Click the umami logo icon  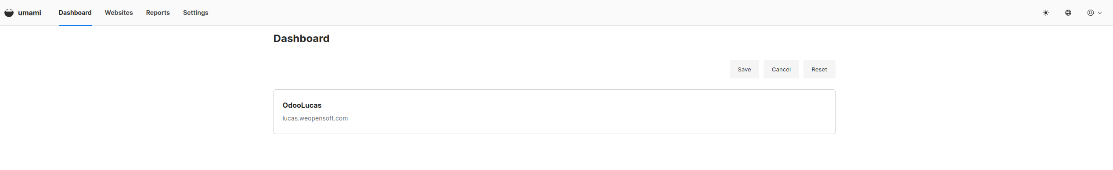pos(9,13)
